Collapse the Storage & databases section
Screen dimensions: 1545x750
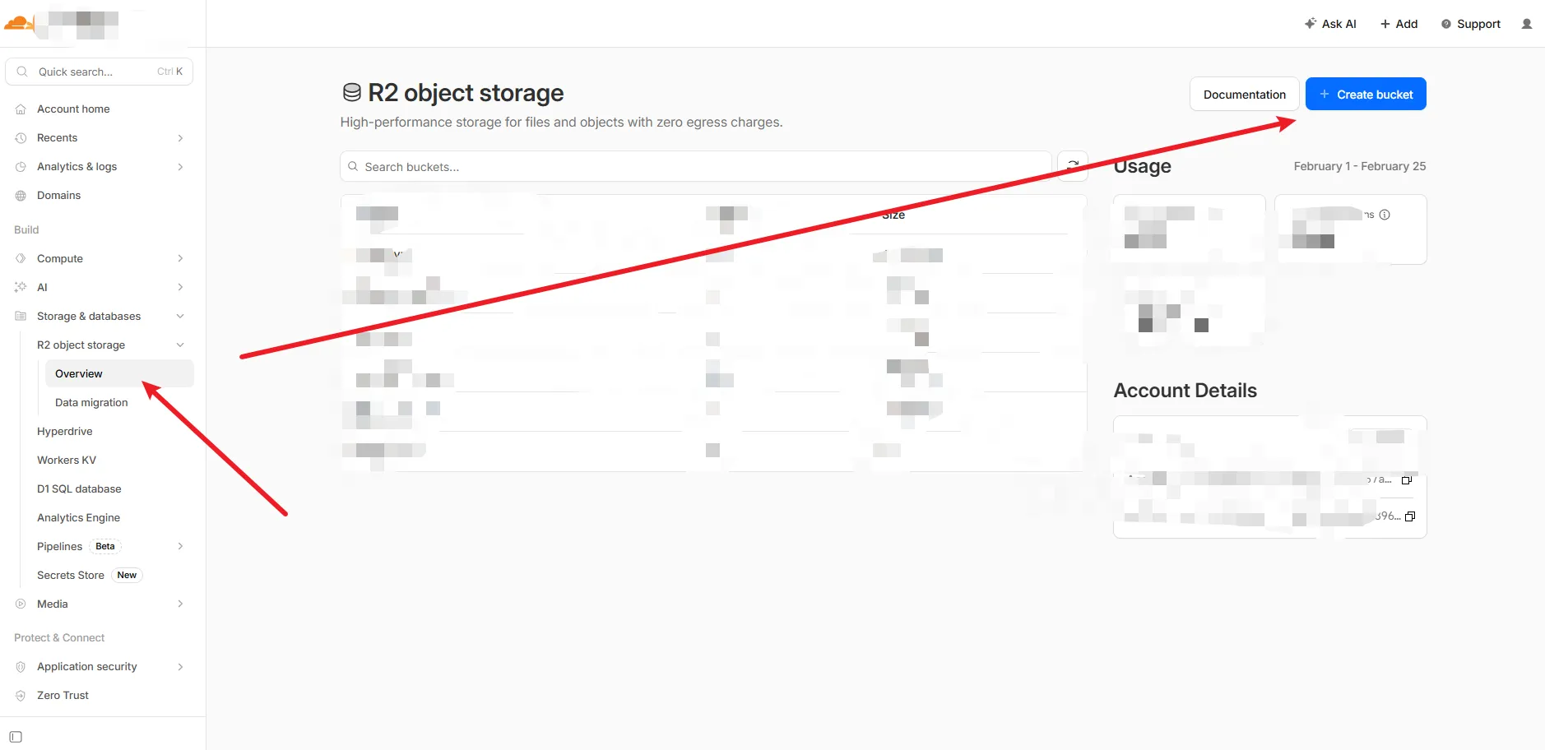click(x=180, y=317)
